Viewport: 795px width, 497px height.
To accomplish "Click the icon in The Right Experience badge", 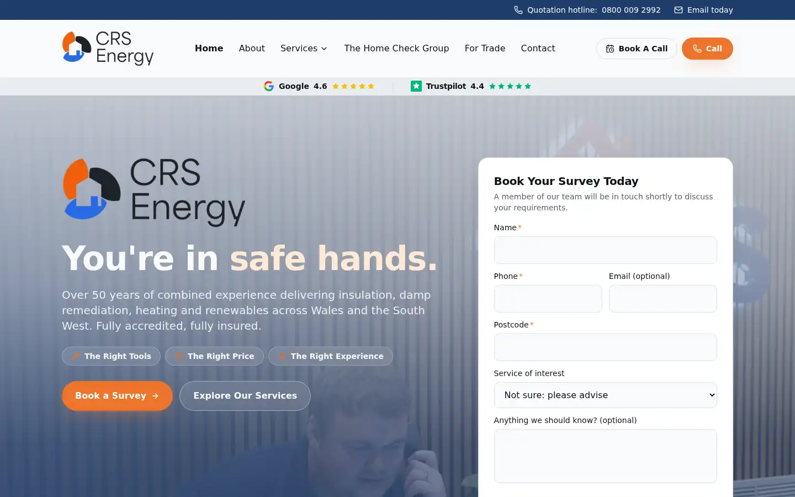I will (x=282, y=356).
